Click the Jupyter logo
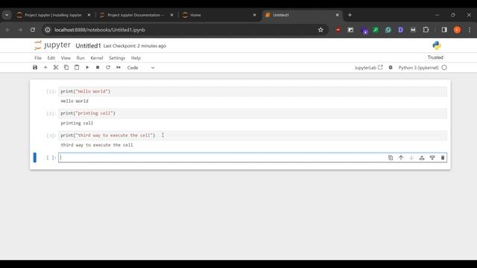This screenshot has height=268, width=477. click(x=52, y=45)
